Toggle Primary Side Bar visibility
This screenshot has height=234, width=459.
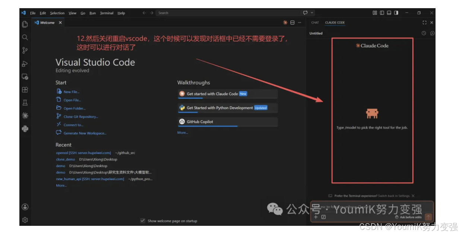coord(382,13)
